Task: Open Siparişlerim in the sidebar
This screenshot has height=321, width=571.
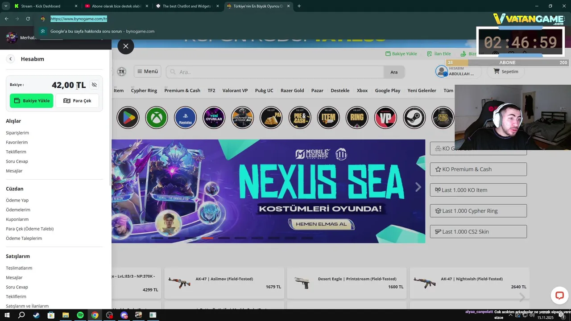Action: (17, 133)
